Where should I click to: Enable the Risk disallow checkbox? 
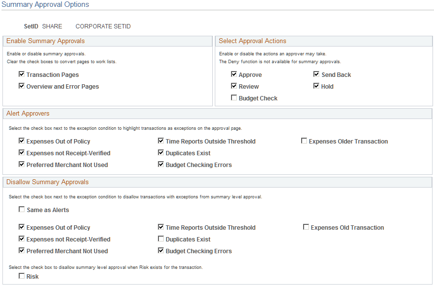22,276
